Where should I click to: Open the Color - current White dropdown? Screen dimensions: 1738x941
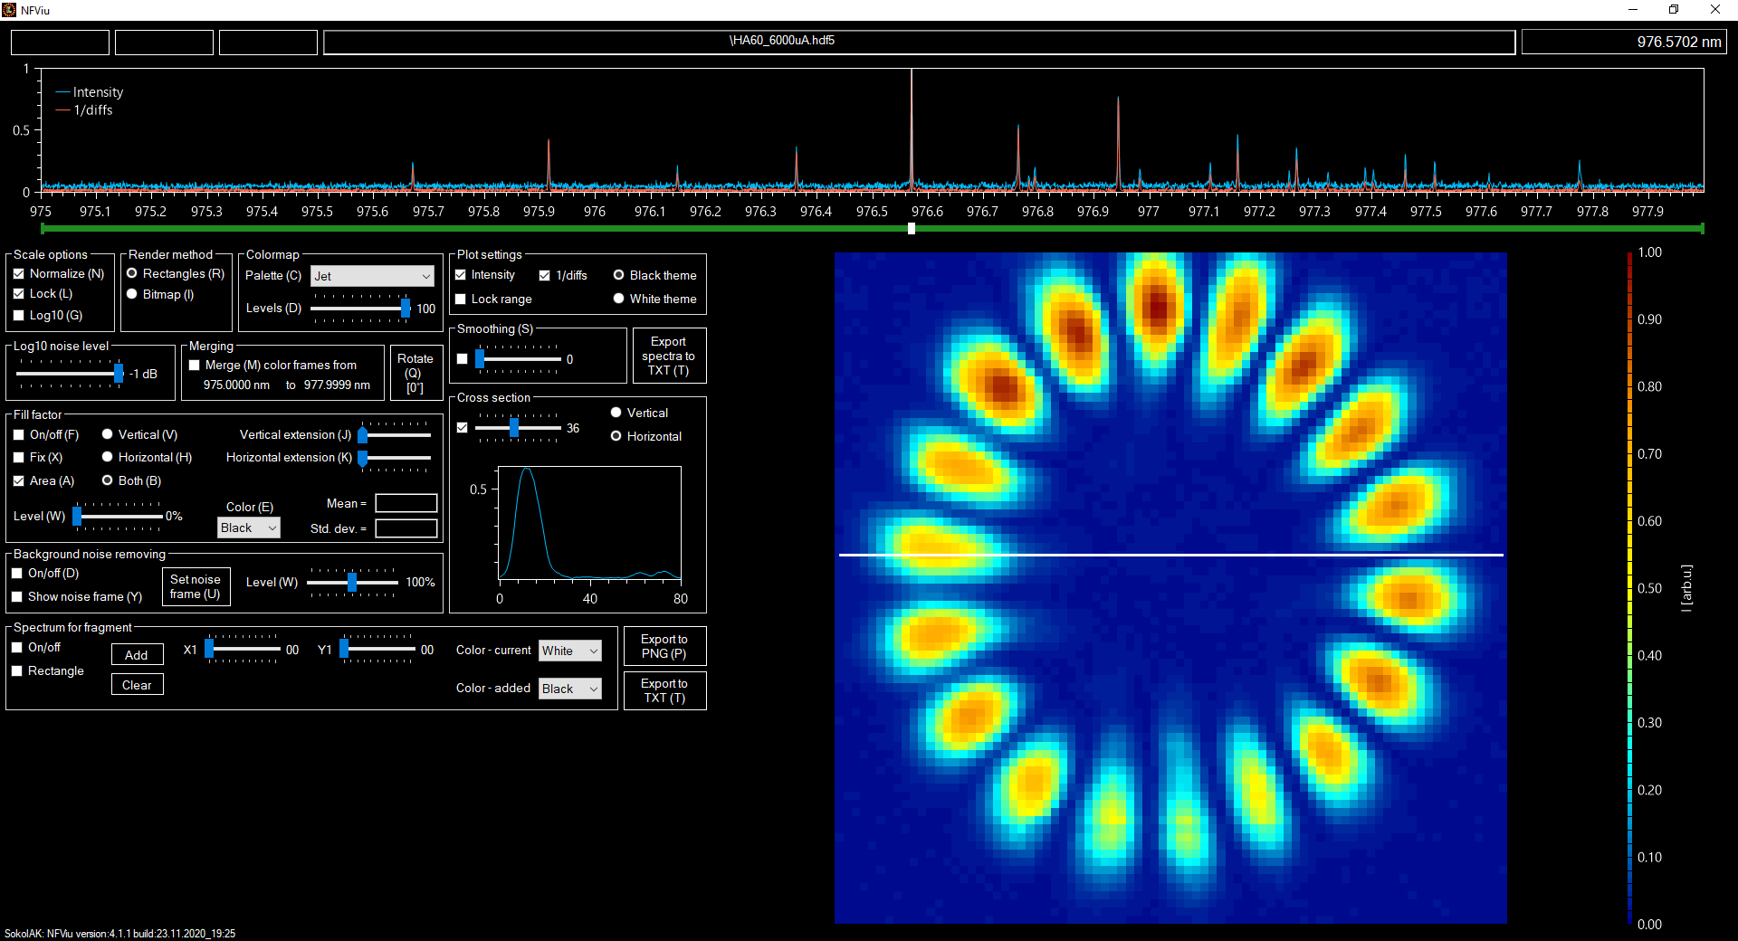pyautogui.click(x=569, y=651)
